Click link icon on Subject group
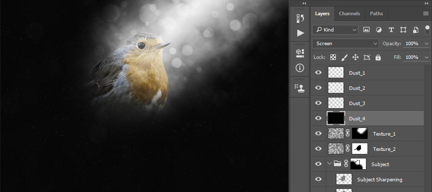The height and width of the screenshot is (192, 432). (x=346, y=164)
